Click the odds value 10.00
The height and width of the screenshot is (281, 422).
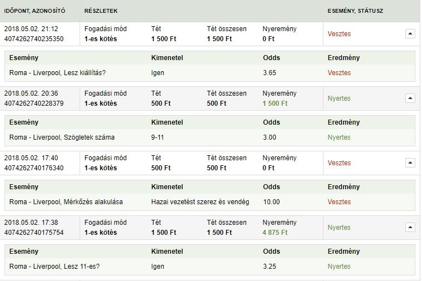pos(272,202)
